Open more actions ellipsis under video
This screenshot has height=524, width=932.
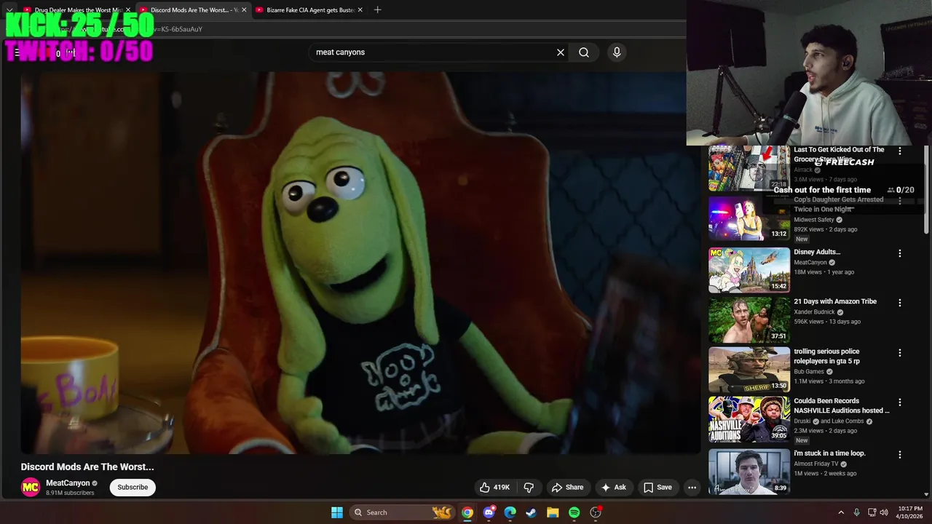click(692, 488)
